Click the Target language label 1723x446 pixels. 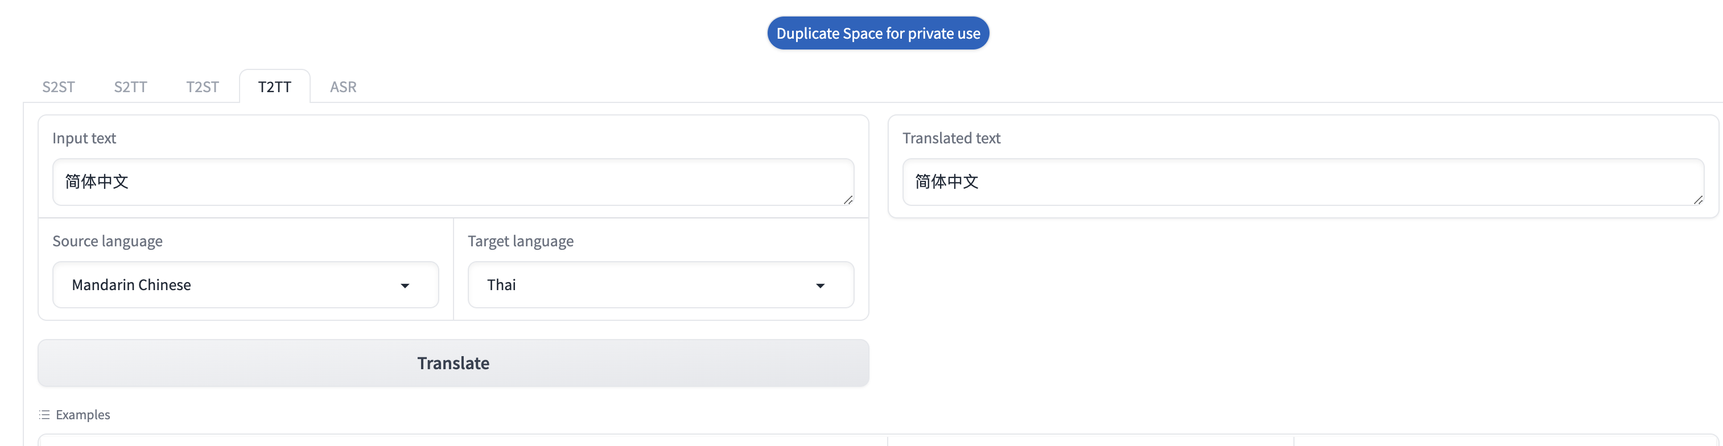click(x=521, y=241)
